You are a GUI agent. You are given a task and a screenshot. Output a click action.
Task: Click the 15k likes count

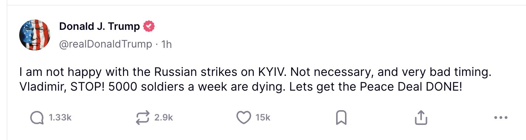click(x=263, y=118)
